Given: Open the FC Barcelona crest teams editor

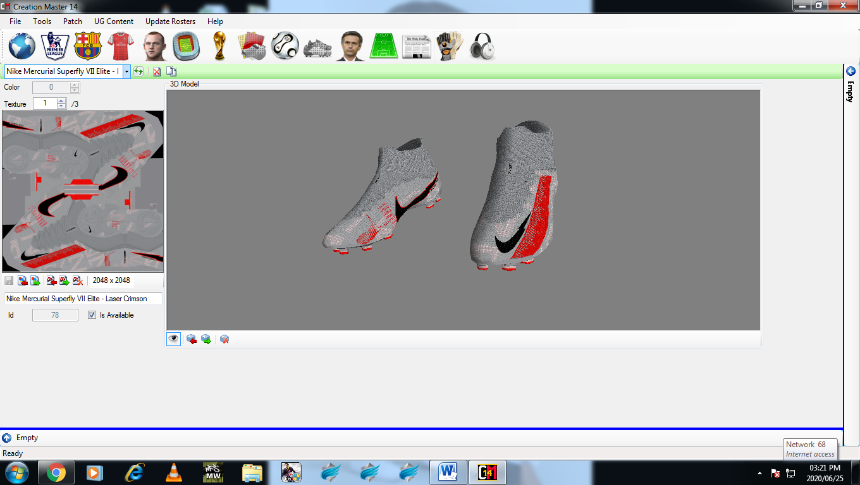Looking at the screenshot, I should pos(88,46).
